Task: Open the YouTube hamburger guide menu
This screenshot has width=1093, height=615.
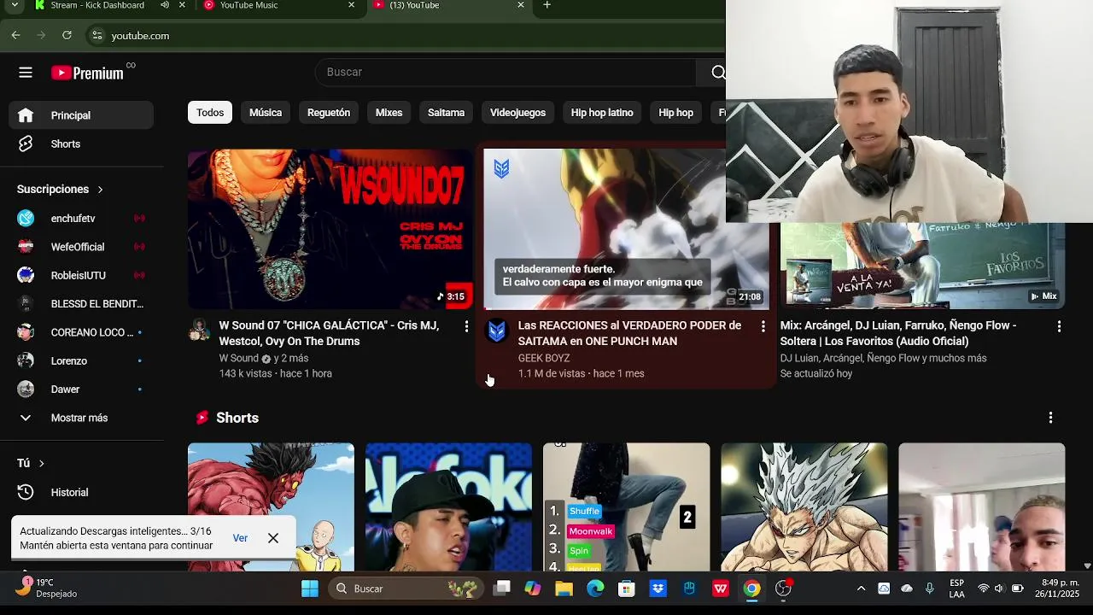Action: coord(26,73)
